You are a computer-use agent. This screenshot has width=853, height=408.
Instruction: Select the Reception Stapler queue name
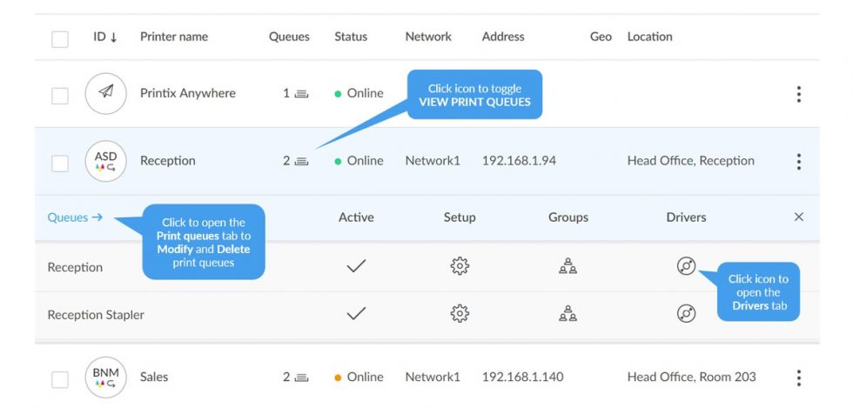point(96,315)
